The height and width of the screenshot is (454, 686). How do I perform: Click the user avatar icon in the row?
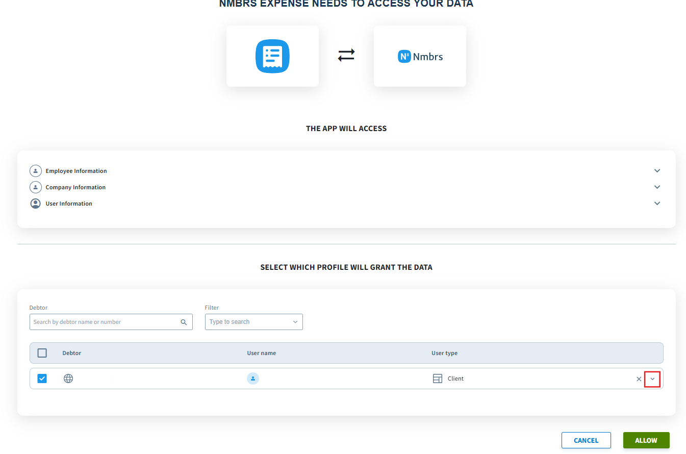pyautogui.click(x=253, y=379)
